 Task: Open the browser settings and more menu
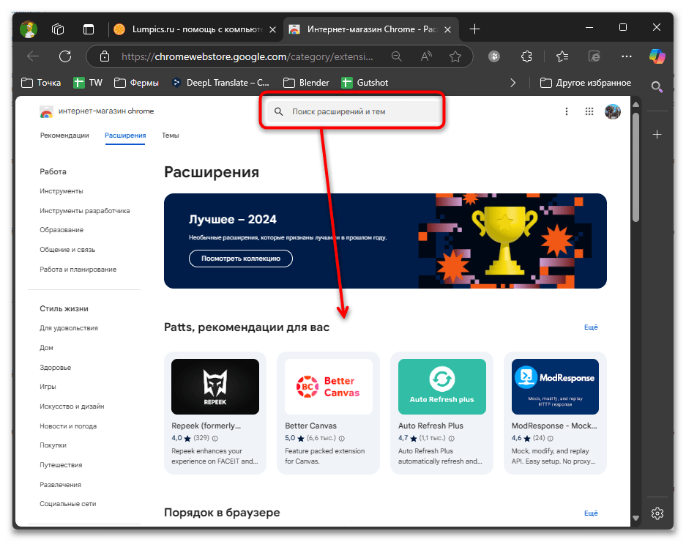627,56
